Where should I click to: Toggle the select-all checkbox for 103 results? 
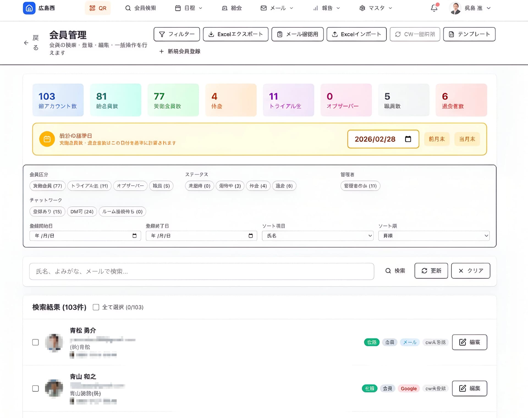pos(96,307)
